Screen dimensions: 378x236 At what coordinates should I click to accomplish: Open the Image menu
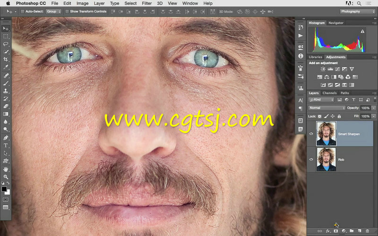(82, 3)
